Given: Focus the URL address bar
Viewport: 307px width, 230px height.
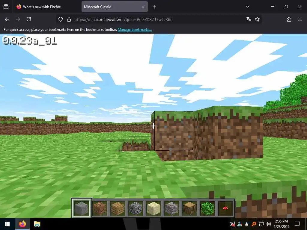Looking at the screenshot, I should (159, 19).
